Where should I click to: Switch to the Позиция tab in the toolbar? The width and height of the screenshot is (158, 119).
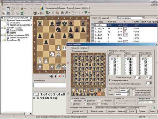(x=62, y=8)
